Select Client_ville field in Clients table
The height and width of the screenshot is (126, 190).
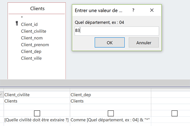(31, 58)
